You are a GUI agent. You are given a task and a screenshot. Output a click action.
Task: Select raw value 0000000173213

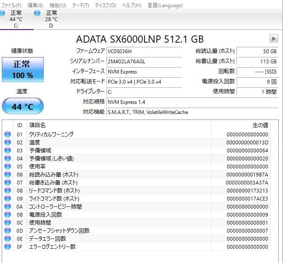pyautogui.click(x=247, y=191)
